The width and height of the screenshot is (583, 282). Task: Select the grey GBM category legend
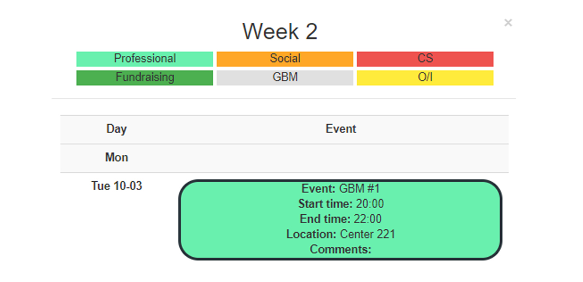tap(285, 78)
